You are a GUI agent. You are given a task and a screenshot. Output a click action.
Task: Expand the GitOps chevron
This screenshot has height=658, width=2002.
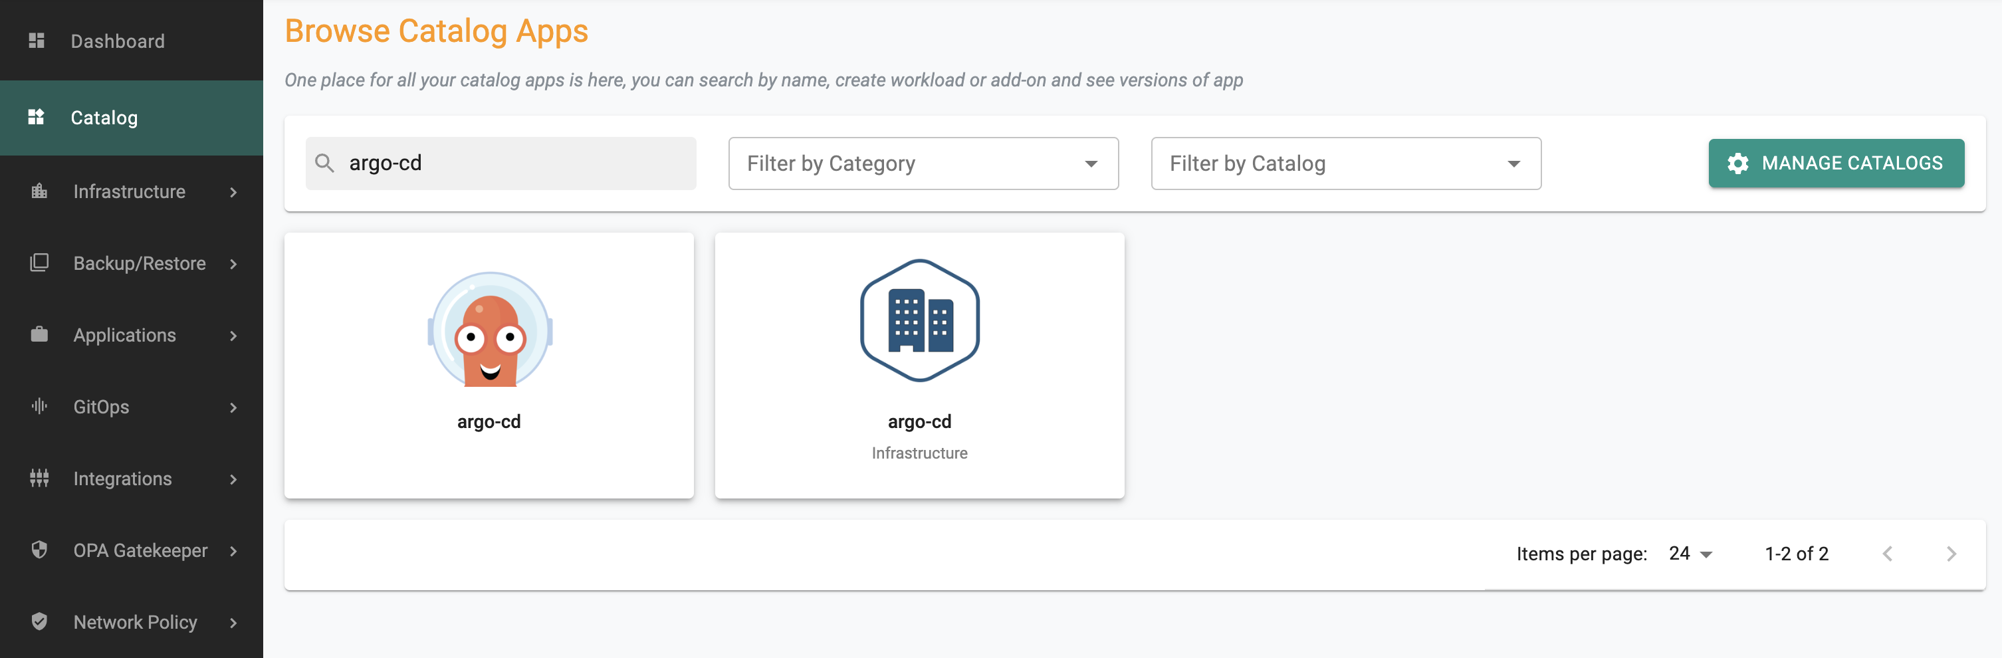click(233, 408)
